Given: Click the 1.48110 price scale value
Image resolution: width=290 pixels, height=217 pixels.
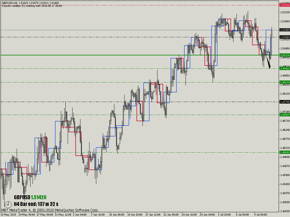Looking at the screenshot, I should click(285, 94).
